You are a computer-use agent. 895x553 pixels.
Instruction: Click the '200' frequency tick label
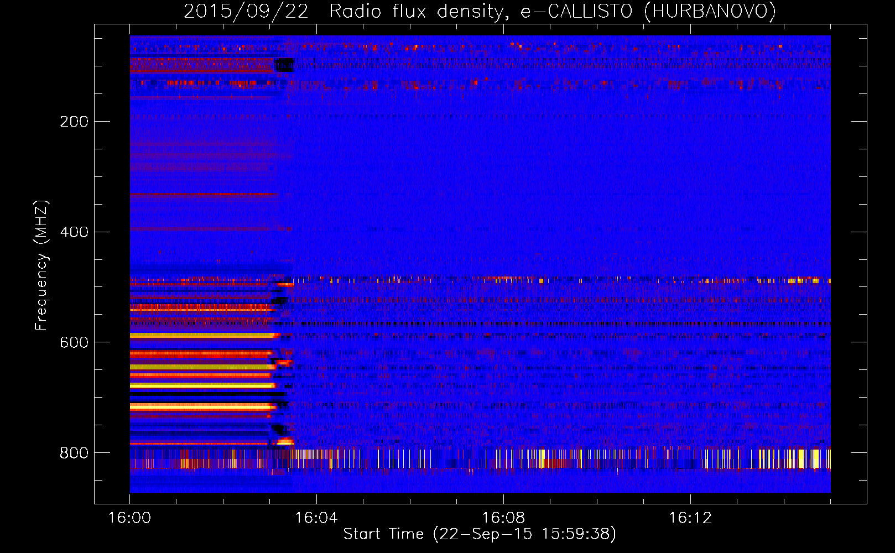[x=74, y=122]
